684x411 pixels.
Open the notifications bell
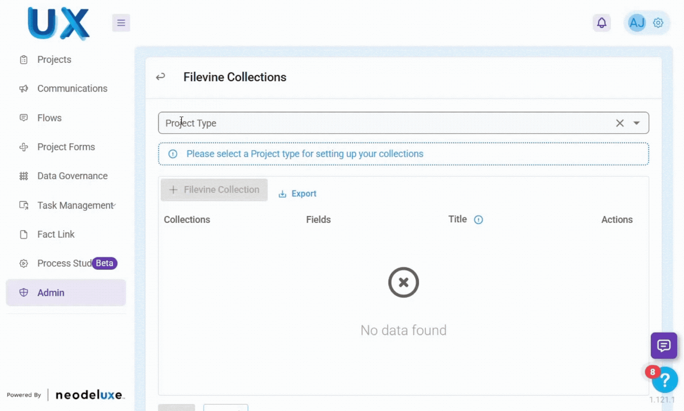(601, 23)
